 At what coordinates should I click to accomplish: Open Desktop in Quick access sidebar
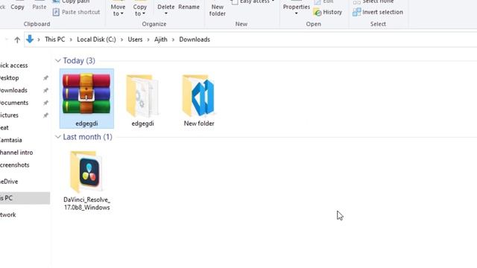point(9,78)
